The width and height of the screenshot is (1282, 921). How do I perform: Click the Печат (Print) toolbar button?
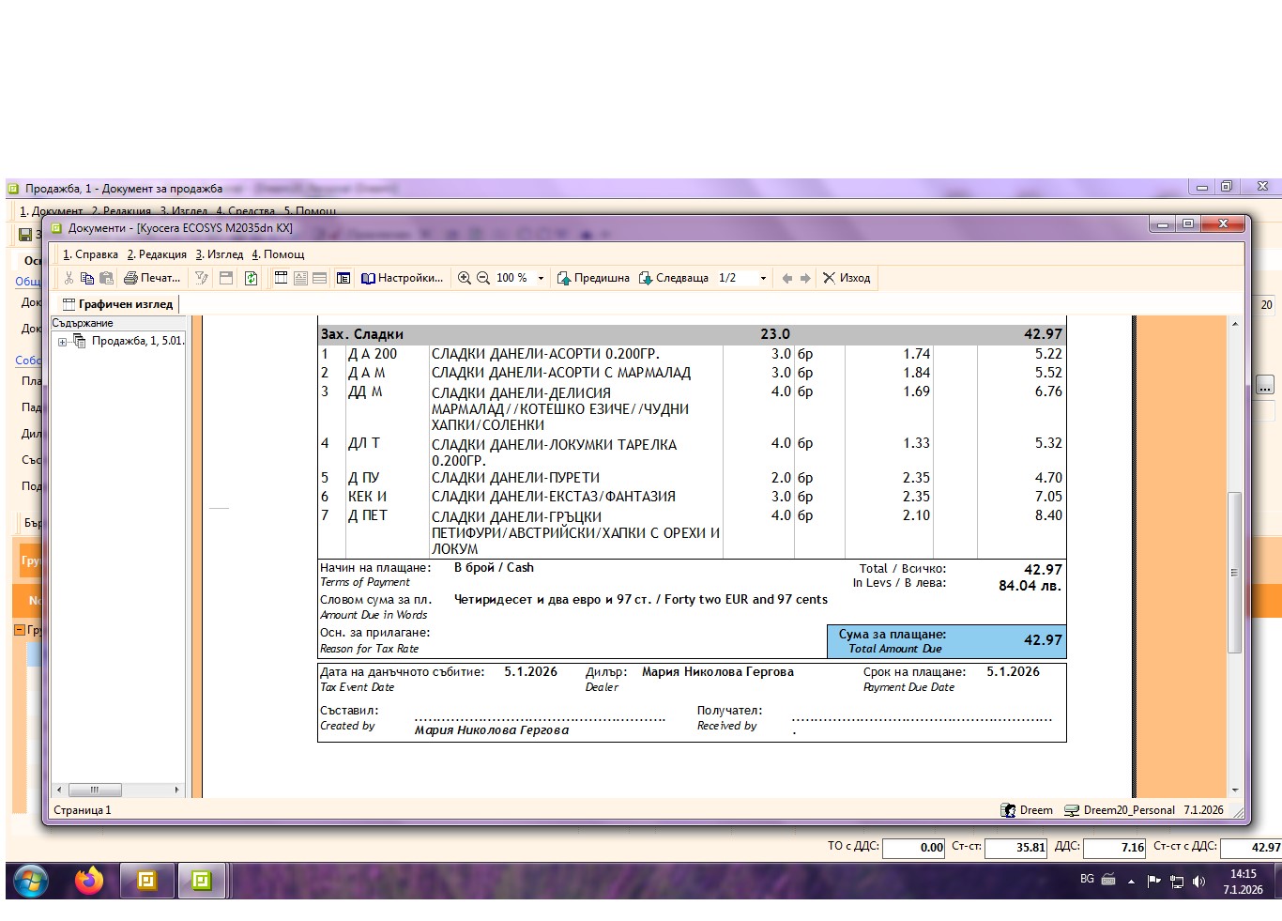pyautogui.click(x=152, y=278)
